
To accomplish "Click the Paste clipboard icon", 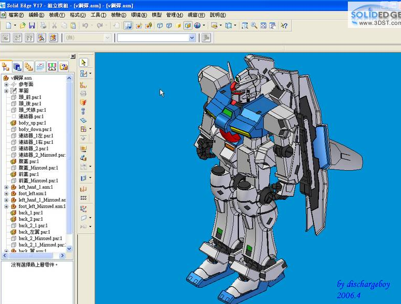I will point(73,25).
